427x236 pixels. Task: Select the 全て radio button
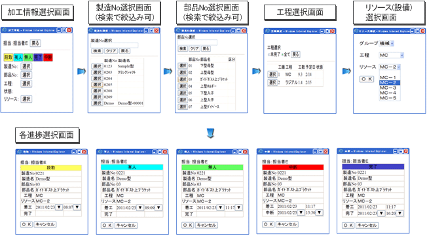pos(282,55)
